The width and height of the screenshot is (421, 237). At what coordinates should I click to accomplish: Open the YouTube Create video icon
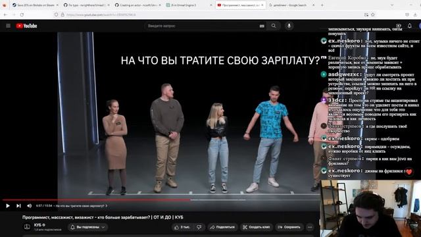pos(399,26)
